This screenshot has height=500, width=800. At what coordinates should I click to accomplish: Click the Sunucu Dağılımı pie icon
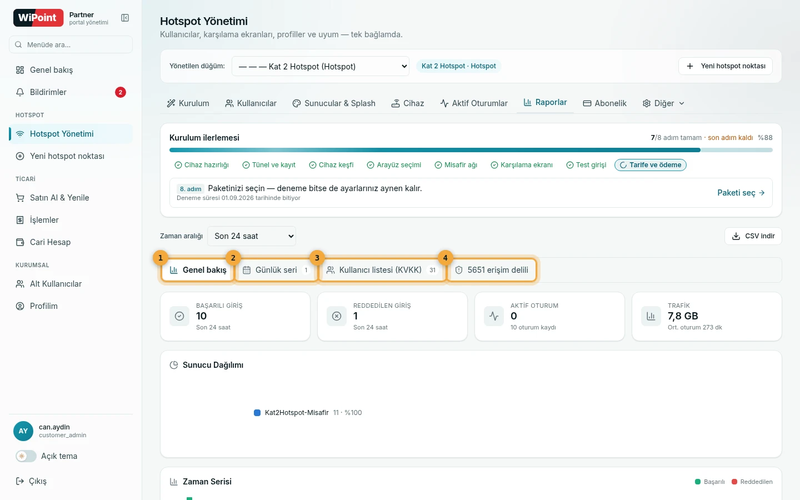pos(174,365)
